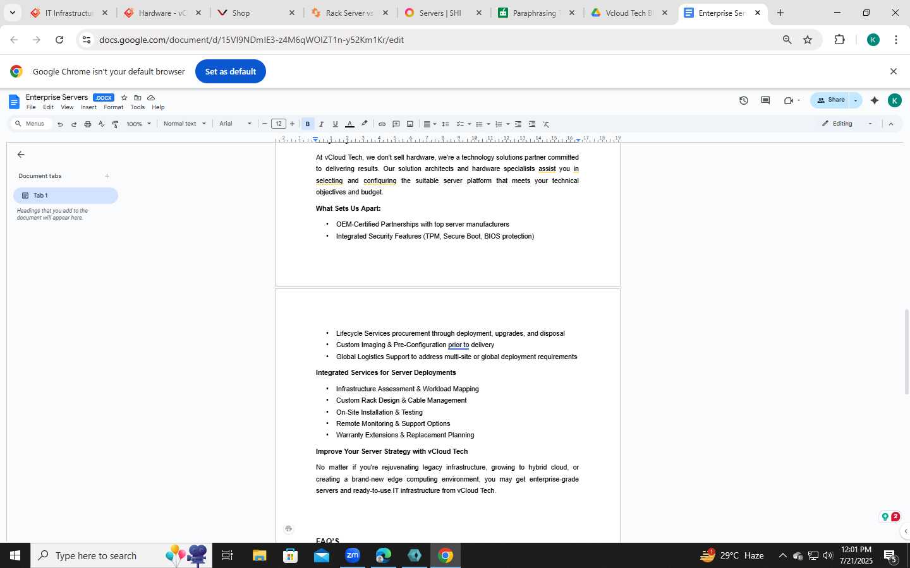Screen dimensions: 910x568
Task: Star the Enterprise Servers document
Action: (124, 98)
